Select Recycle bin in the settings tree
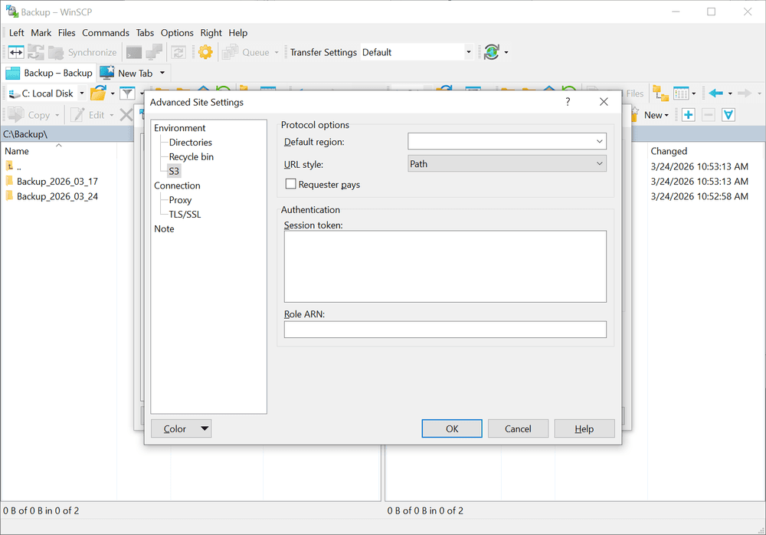766x535 pixels. coord(191,156)
